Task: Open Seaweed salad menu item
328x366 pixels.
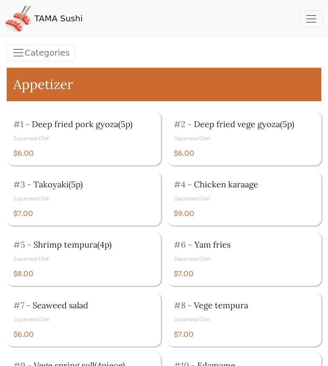Action: [84, 319]
